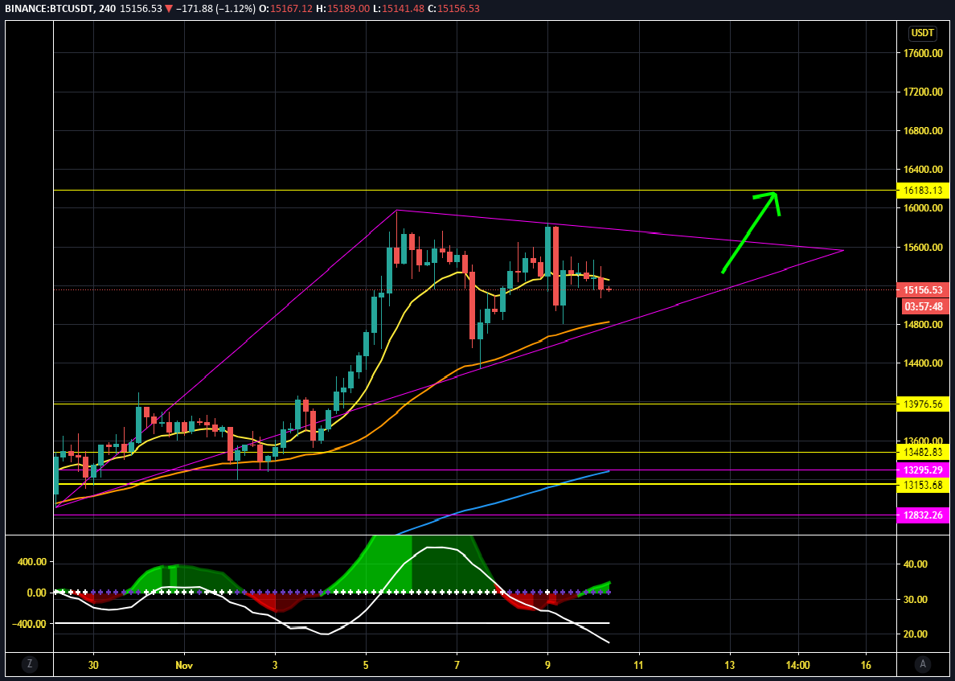This screenshot has width=955, height=681.
Task: Click the 11 date label on time axis
Action: point(640,663)
